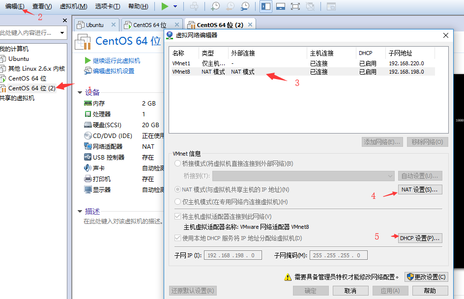Click the 显示器 display icon
464x299 pixels.
[87, 190]
